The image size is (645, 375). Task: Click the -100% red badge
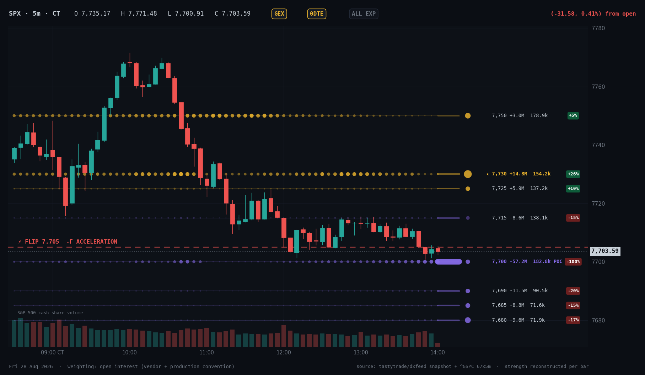pyautogui.click(x=573, y=262)
